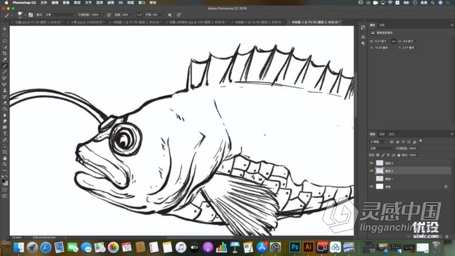Click the link width and height button

393,41
